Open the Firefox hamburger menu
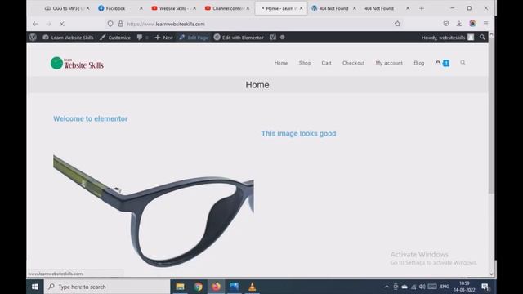Image resolution: width=523 pixels, height=294 pixels. (485, 24)
